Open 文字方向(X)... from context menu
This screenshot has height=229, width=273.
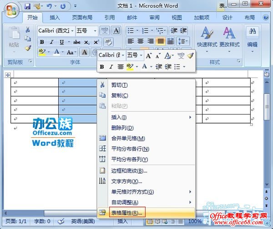146,181
